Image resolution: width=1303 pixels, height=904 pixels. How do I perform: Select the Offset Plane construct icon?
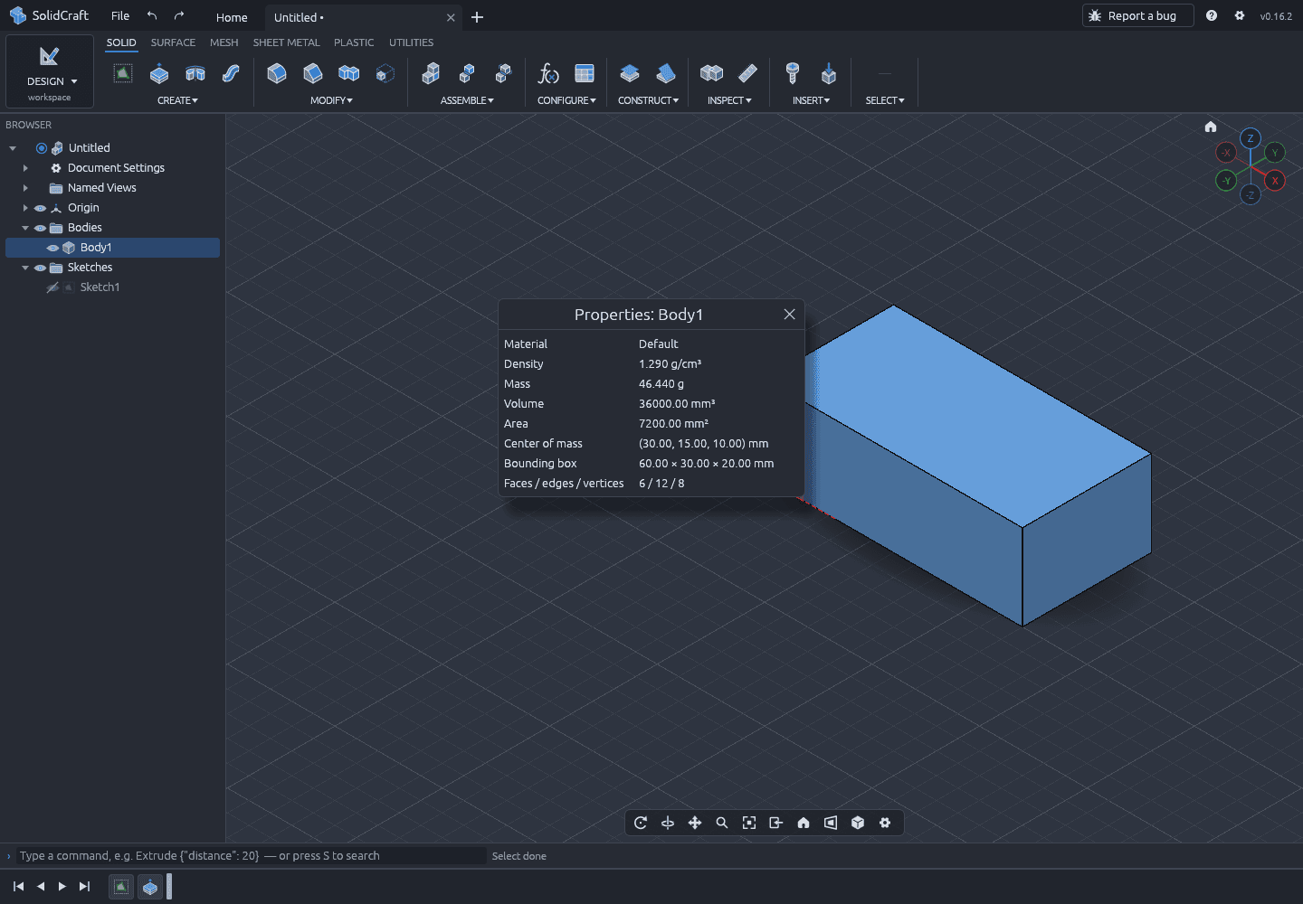(x=630, y=74)
